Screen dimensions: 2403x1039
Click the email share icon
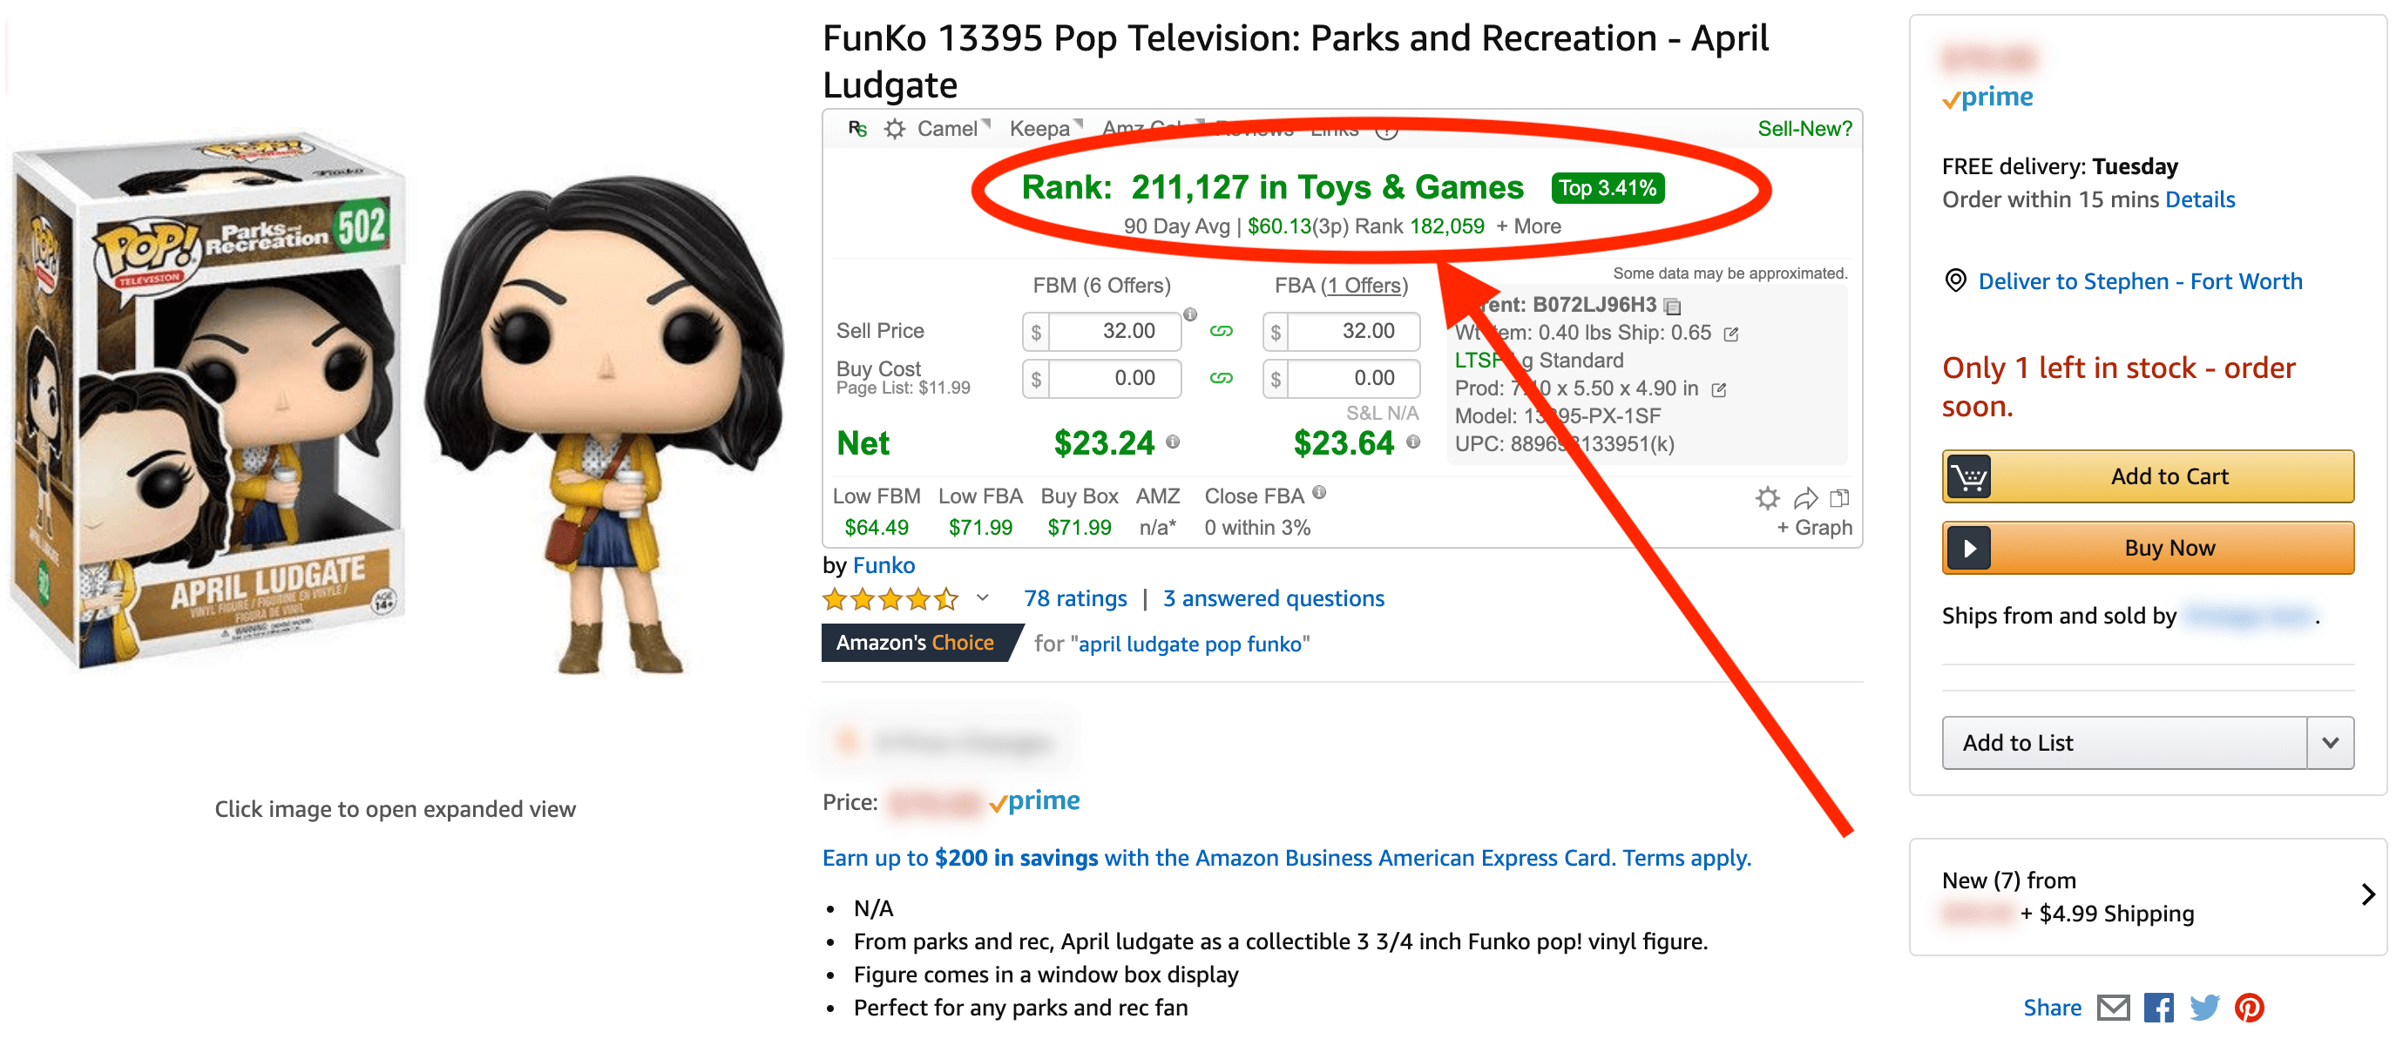pyautogui.click(x=2113, y=1008)
